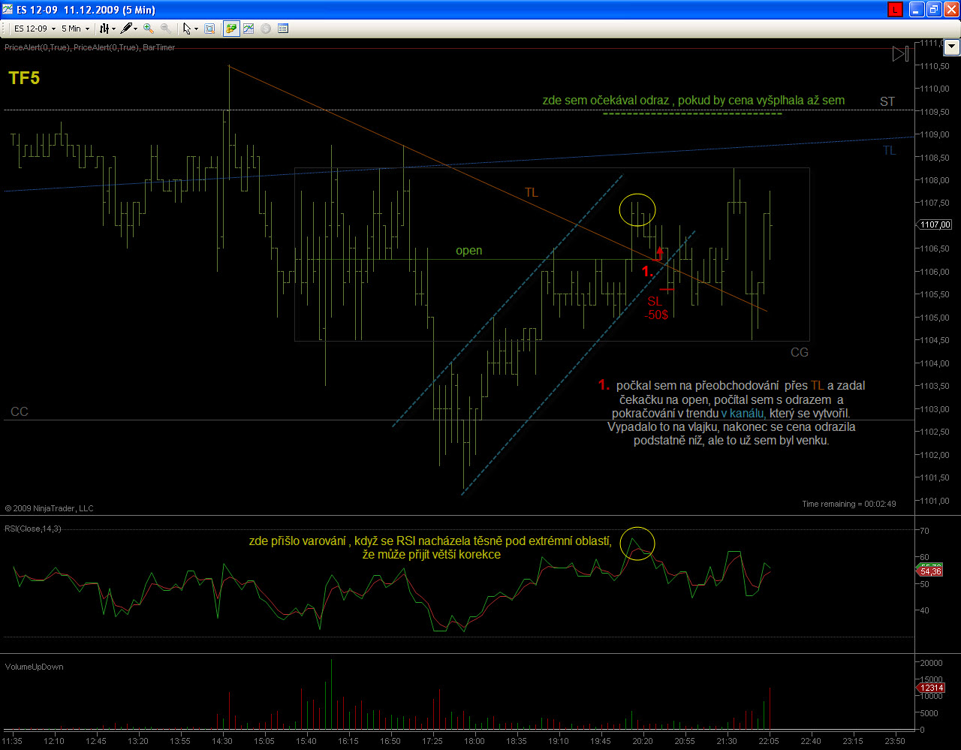Viewport: 961px width, 750px height.
Task: Click the Time remaining bar timer text
Action: [x=848, y=504]
